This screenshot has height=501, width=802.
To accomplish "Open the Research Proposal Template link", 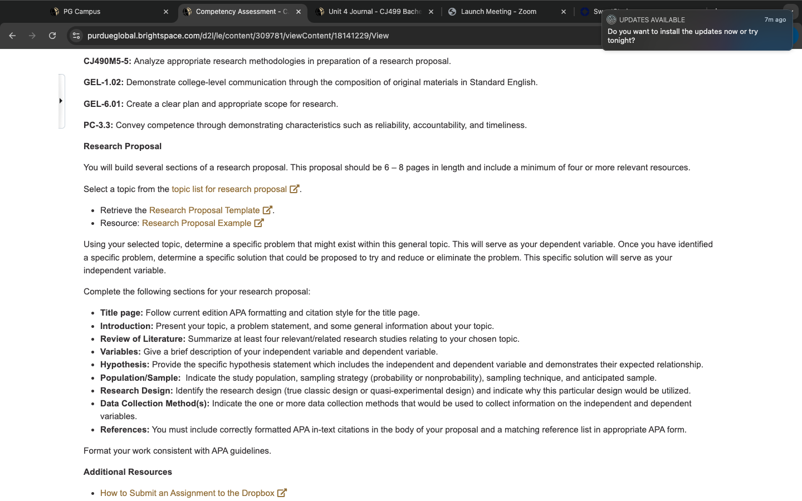I will [x=204, y=210].
